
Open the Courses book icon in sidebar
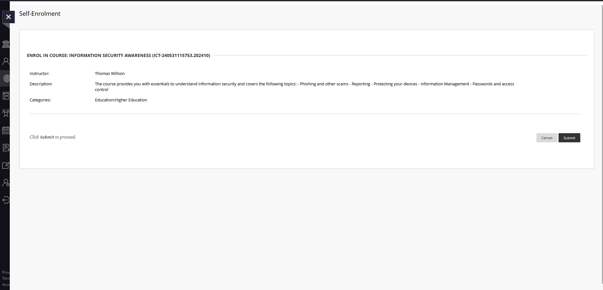click(x=6, y=96)
